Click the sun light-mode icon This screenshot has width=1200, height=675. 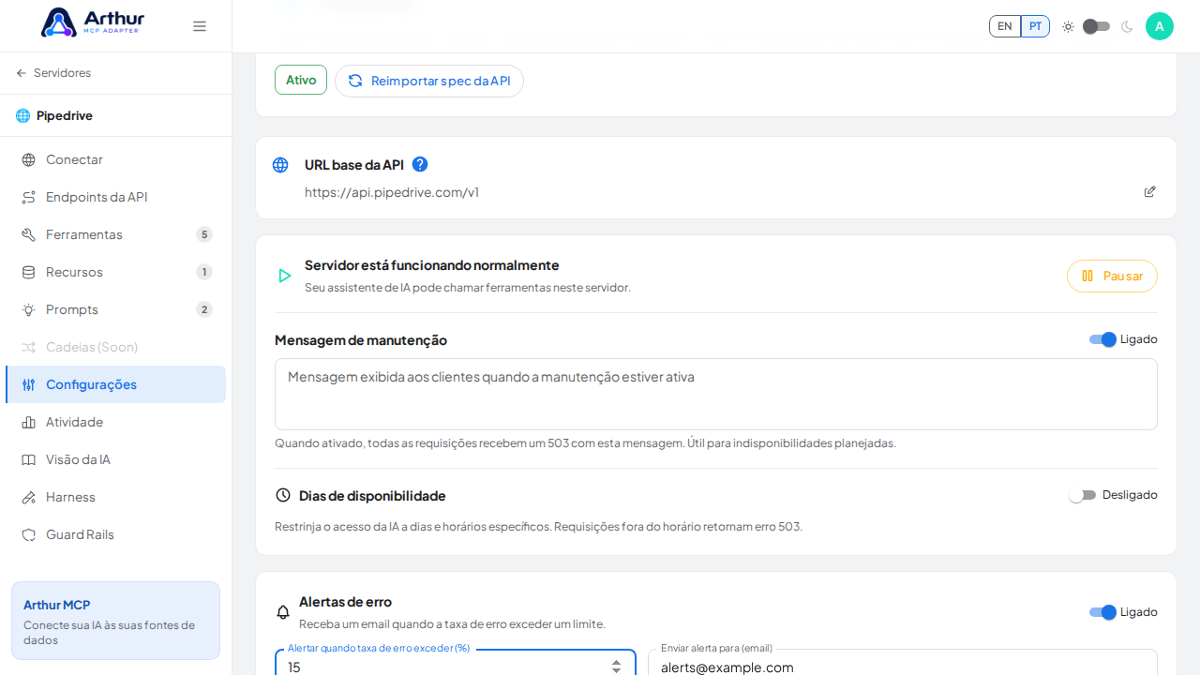[1068, 26]
